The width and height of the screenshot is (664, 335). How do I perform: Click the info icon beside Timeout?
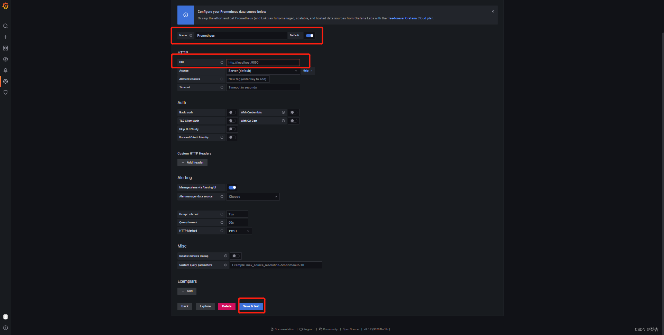tap(222, 87)
